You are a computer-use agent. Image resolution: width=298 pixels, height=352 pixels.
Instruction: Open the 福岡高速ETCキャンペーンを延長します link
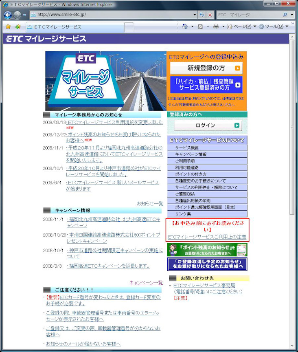click(108, 266)
